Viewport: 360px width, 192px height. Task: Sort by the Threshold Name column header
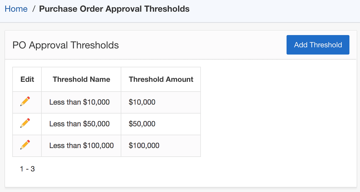tap(81, 79)
